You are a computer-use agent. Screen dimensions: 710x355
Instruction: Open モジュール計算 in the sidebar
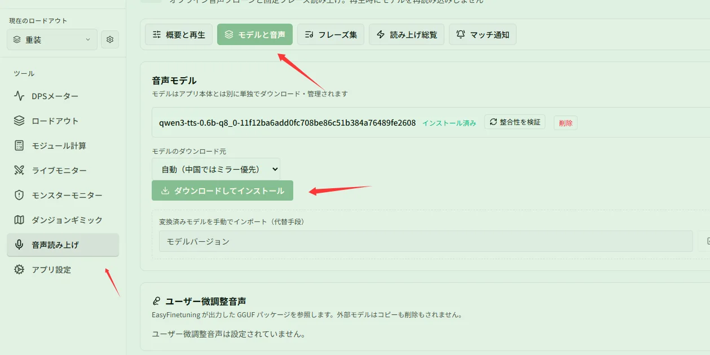click(x=63, y=146)
